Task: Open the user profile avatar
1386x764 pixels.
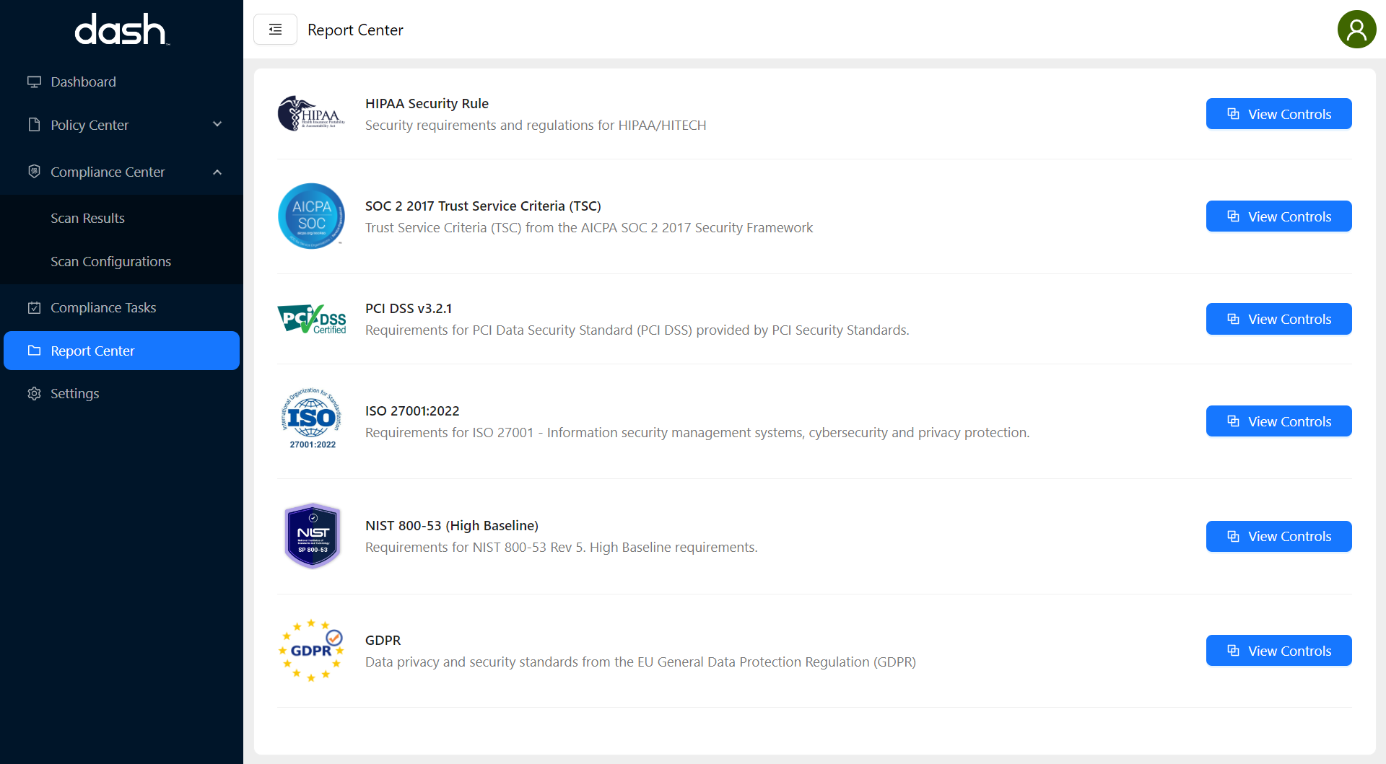Action: click(1356, 30)
